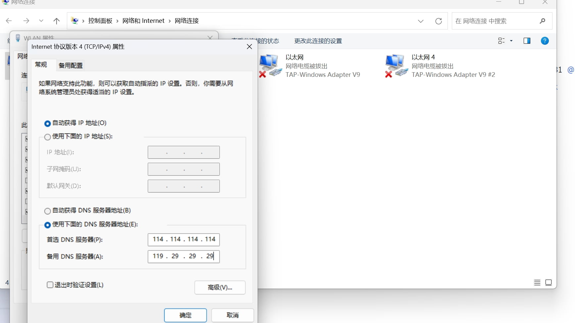Select 使用下面的 IP 地址 radio button
575x323 pixels.
pyautogui.click(x=48, y=137)
